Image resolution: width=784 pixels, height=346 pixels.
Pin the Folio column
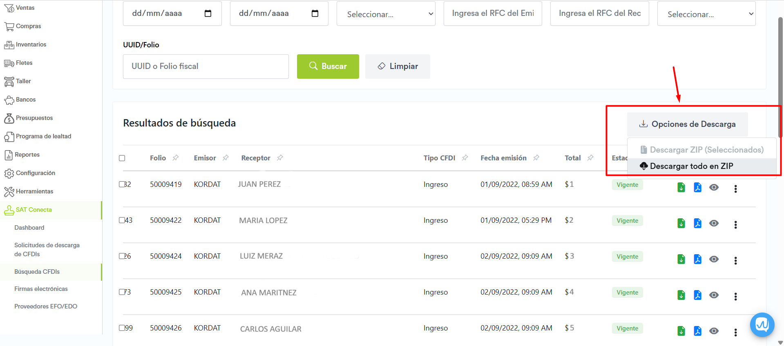176,158
